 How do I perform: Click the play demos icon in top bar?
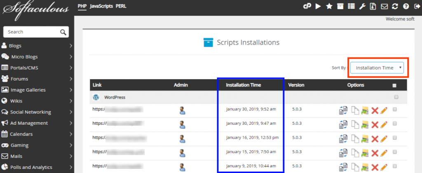pyautogui.click(x=318, y=7)
